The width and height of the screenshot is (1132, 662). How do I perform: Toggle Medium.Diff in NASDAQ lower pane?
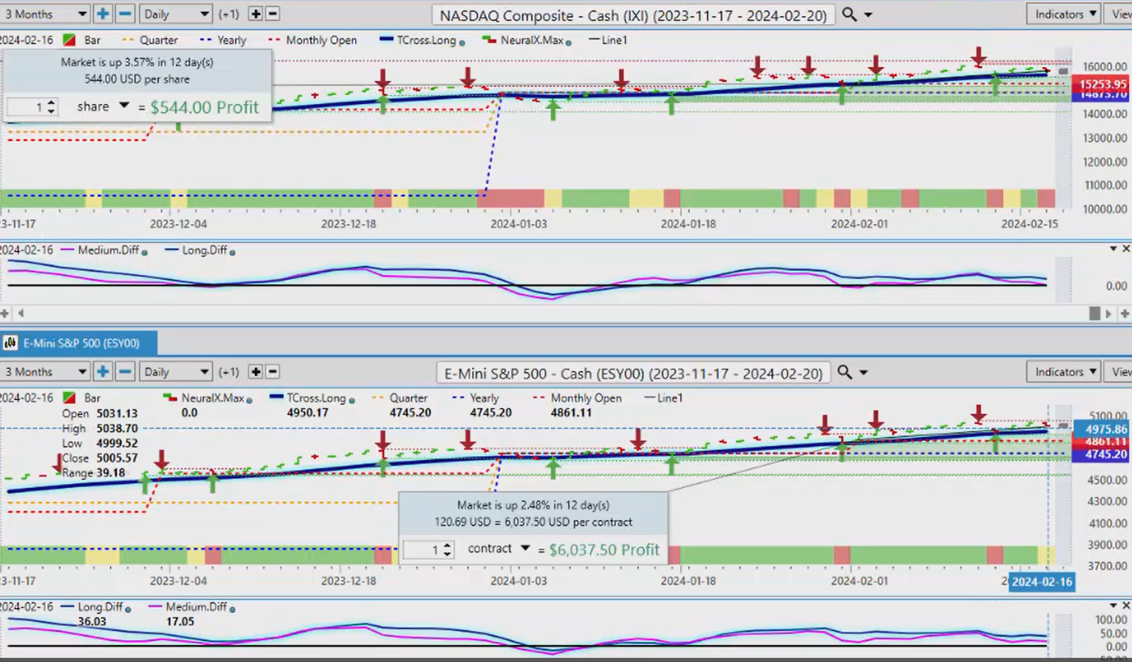point(103,251)
